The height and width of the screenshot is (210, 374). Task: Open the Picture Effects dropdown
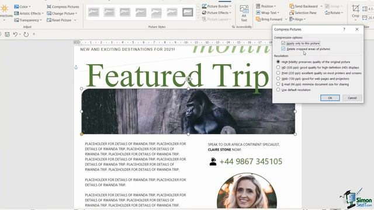pos(217,13)
